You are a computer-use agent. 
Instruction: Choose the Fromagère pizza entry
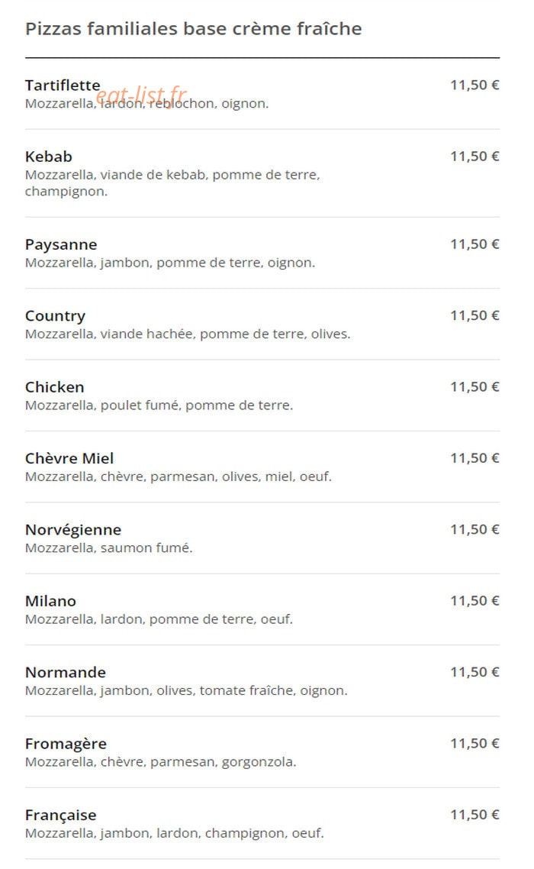point(66,745)
